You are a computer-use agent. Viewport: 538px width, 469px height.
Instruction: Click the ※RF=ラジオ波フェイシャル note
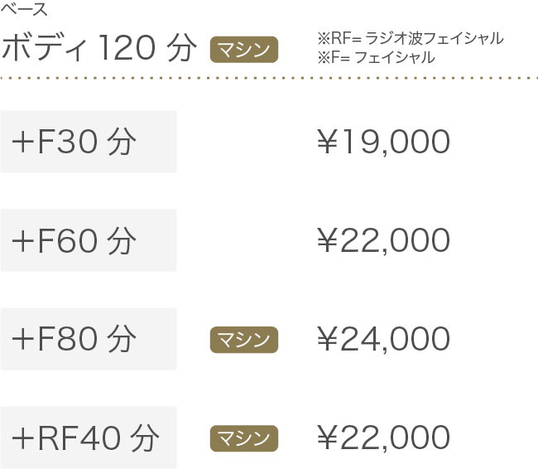pyautogui.click(x=411, y=38)
